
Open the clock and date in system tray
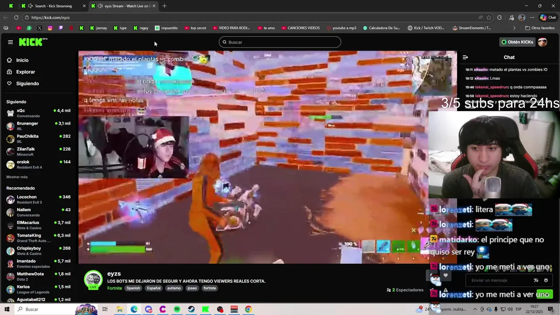click(534, 309)
